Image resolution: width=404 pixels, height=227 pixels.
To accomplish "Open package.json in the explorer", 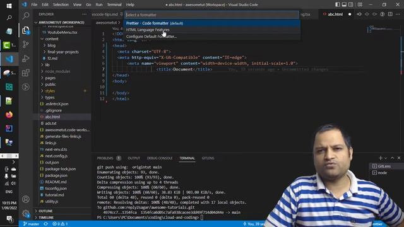I will tap(62, 175).
